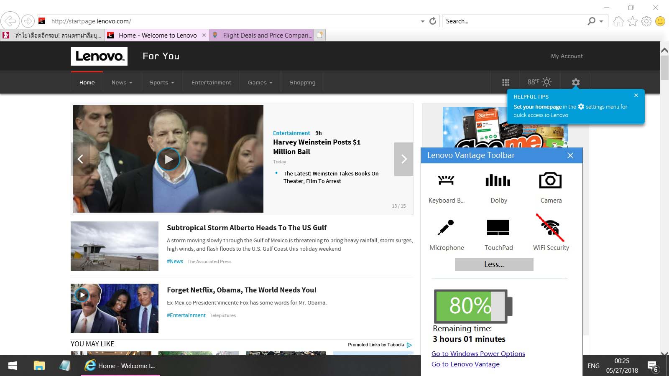Click the Lenovo logo
The height and width of the screenshot is (376, 669).
coord(99,56)
